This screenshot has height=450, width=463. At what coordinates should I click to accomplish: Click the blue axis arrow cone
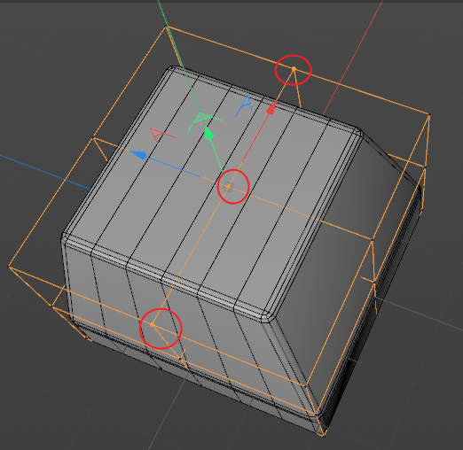tap(139, 155)
